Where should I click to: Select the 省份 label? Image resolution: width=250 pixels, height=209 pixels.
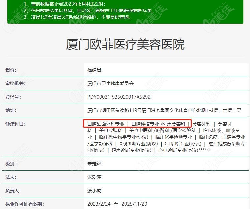(x=11, y=70)
